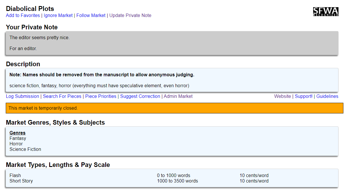352x192 pixels.
Task: Click the underlined Genres label
Action: point(18,133)
